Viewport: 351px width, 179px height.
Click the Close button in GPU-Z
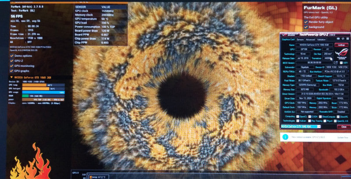tap(344, 127)
